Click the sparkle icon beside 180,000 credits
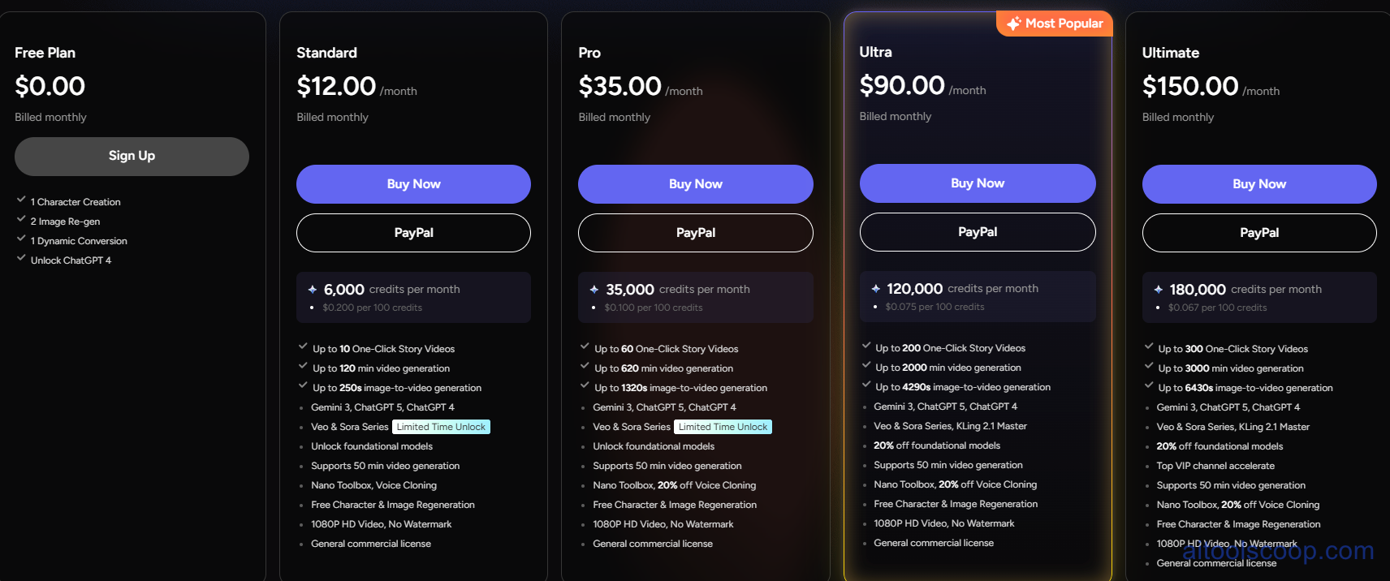 point(1159,289)
